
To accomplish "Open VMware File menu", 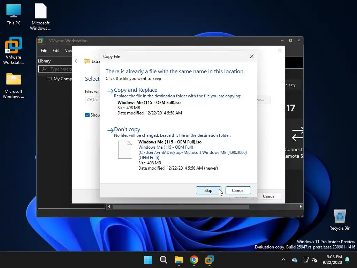I will (x=44, y=51).
